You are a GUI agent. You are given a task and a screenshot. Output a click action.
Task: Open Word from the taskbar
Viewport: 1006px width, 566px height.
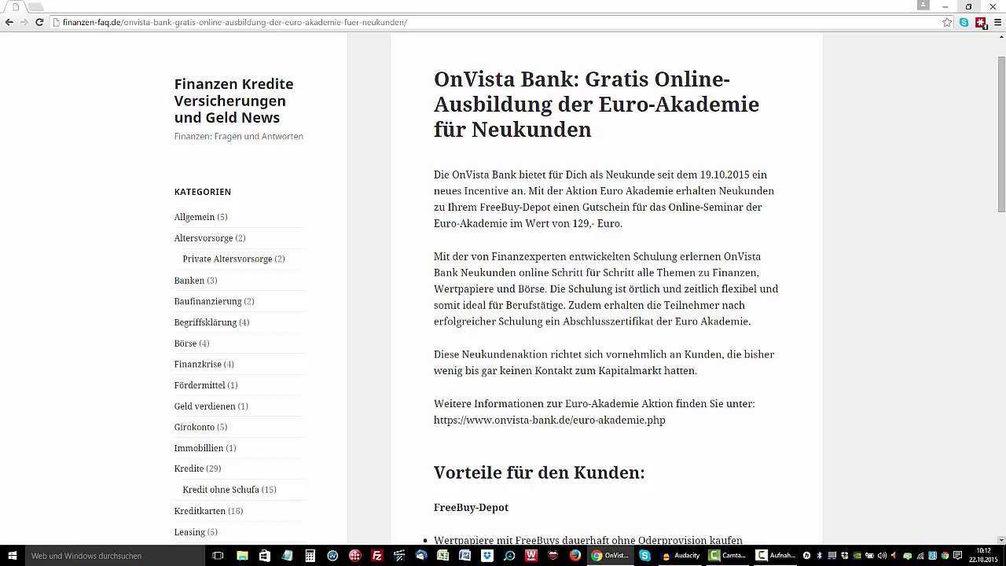(465, 555)
